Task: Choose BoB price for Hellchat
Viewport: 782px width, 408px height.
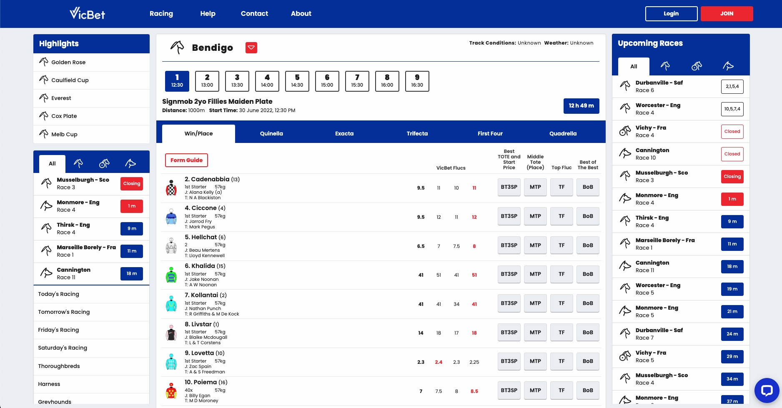Action: (x=588, y=245)
